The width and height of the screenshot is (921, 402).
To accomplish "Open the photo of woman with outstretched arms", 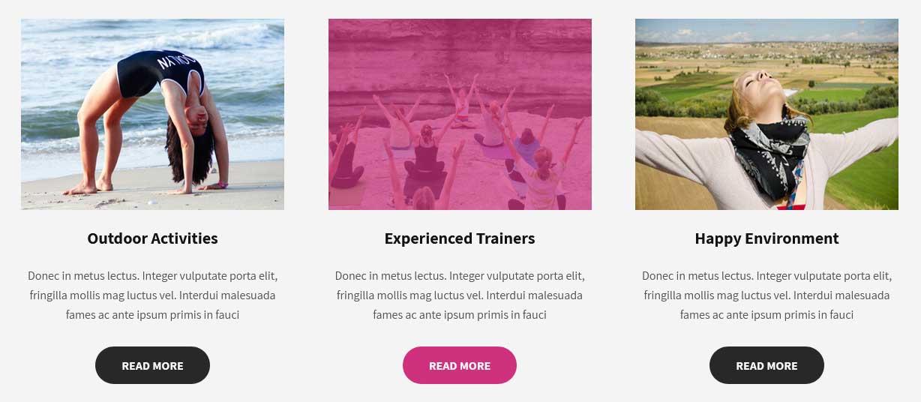I will coord(766,114).
